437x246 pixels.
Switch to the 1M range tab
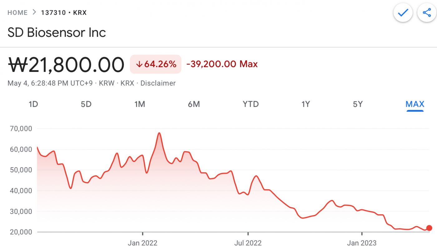coord(140,104)
